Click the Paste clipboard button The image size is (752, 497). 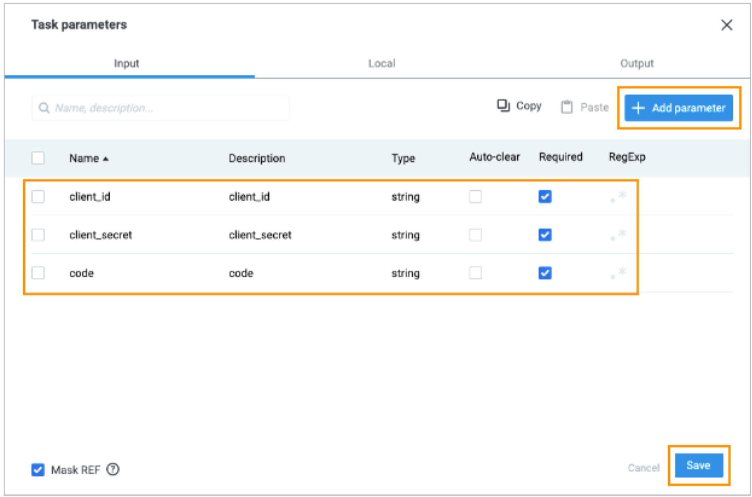(585, 107)
